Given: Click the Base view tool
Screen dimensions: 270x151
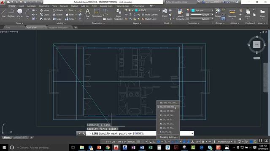Looking at the screenshot, I should (262, 13).
